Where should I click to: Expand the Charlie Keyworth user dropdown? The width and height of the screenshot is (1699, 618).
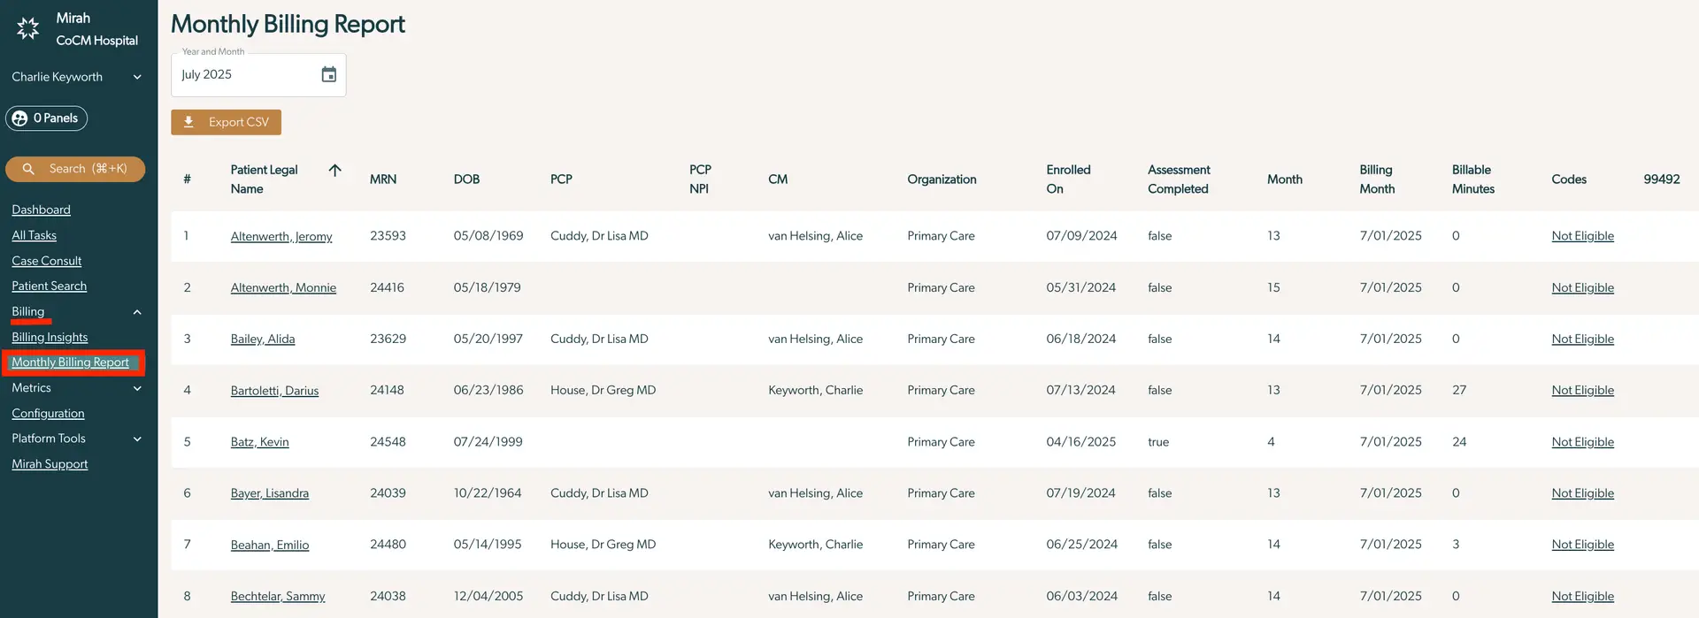point(137,77)
